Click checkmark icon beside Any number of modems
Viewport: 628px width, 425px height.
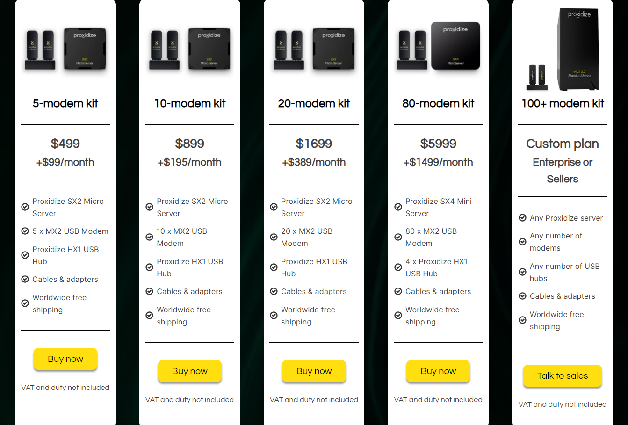tap(523, 242)
